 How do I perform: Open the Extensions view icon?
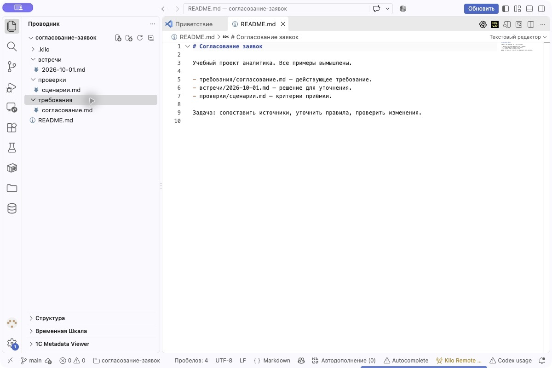[12, 127]
